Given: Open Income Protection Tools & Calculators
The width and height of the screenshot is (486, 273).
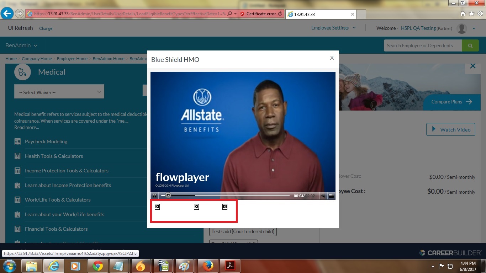Looking at the screenshot, I should coord(67,171).
